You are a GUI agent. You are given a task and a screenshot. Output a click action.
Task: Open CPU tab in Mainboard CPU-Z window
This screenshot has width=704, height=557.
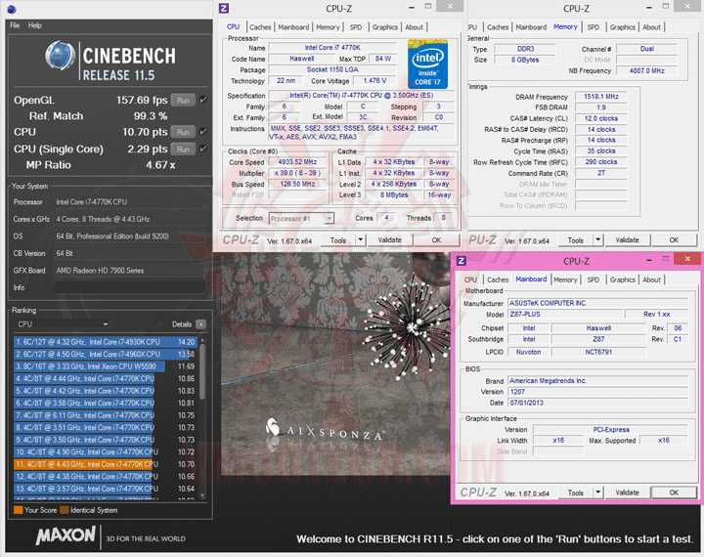470,279
